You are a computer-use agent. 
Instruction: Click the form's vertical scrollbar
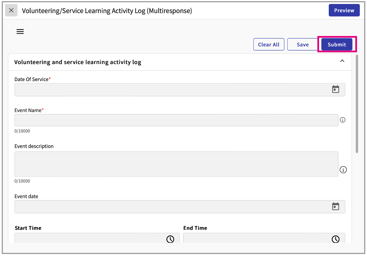357,103
